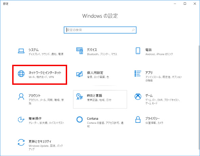Select the 個人用設定 heading
The width and height of the screenshot is (200, 156).
(95, 73)
